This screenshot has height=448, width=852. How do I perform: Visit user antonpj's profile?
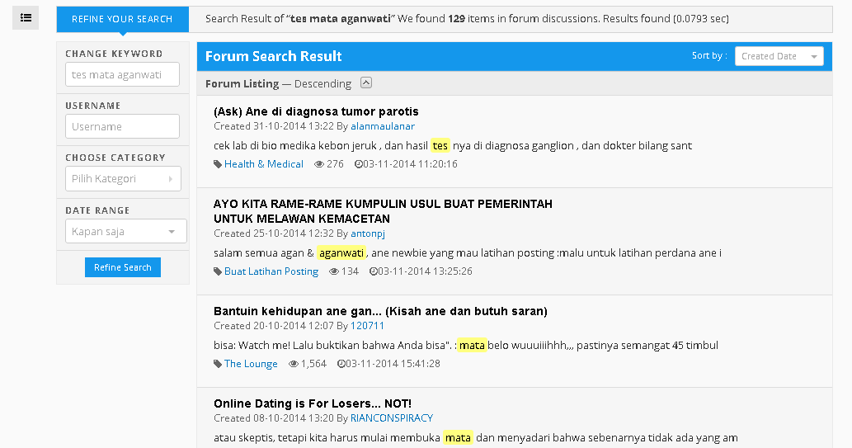click(368, 233)
